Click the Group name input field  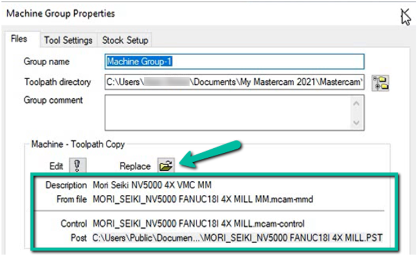[x=235, y=61]
